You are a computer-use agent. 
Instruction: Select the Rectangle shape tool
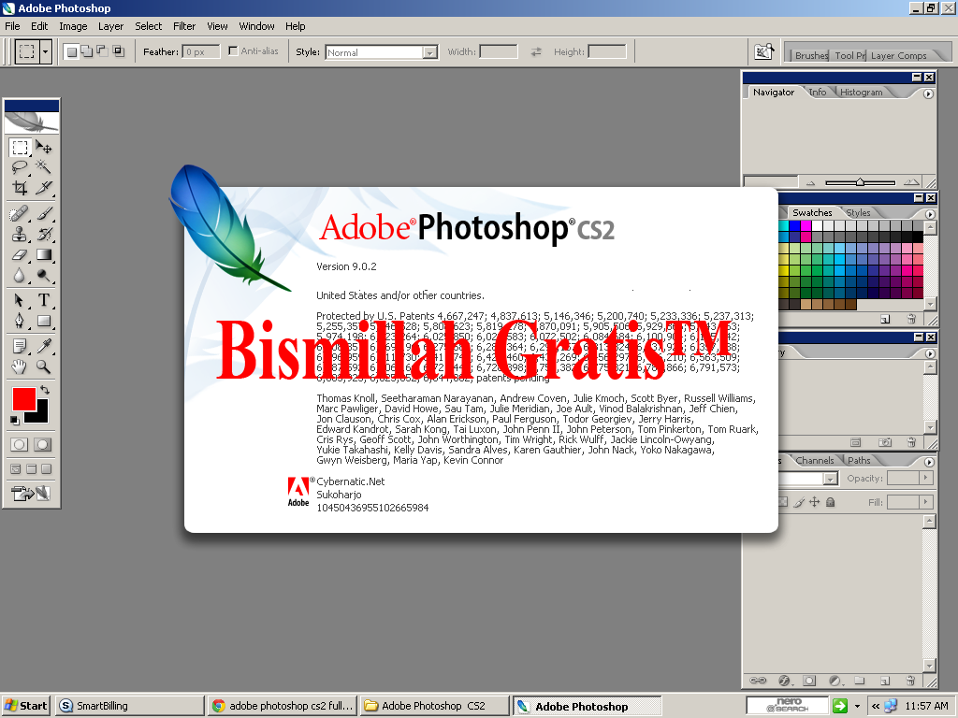(43, 322)
